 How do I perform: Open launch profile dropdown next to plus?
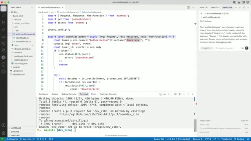171,94
